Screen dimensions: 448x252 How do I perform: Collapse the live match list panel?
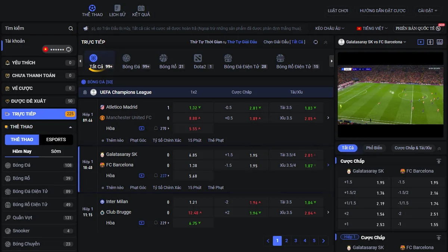pyautogui.click(x=326, y=42)
